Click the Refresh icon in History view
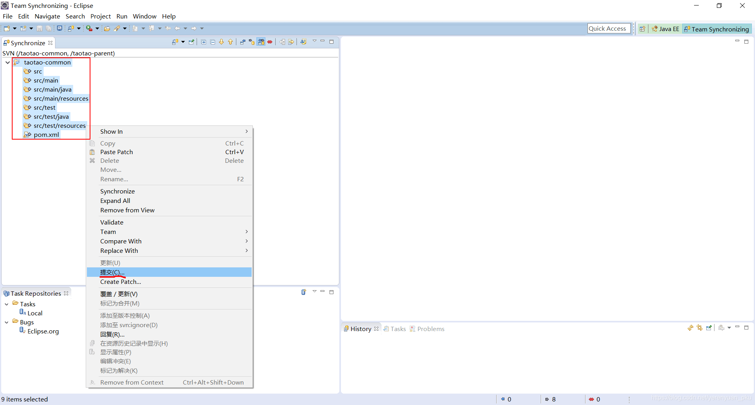This screenshot has height=405, width=755. 691,328
